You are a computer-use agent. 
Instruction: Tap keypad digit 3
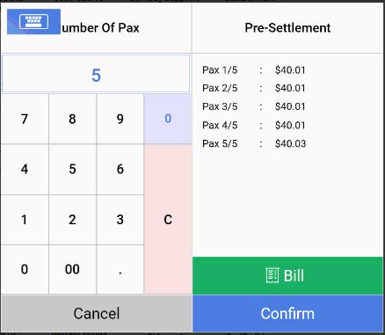coord(120,220)
